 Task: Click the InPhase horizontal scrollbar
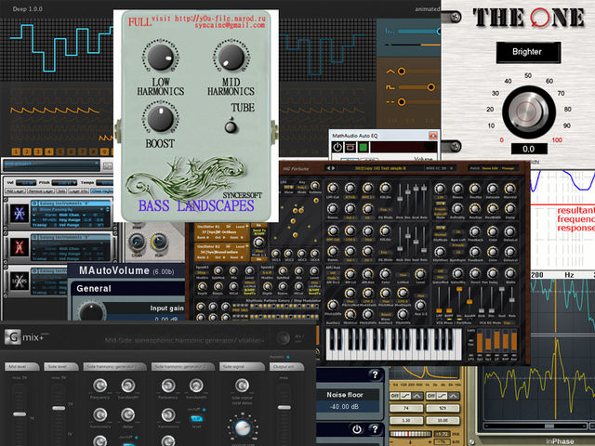click(535, 426)
